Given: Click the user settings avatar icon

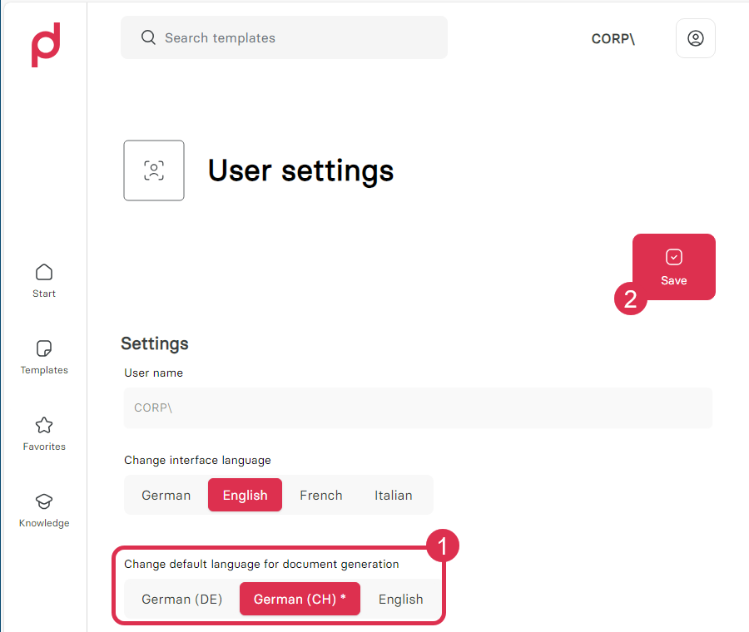Looking at the screenshot, I should pos(154,170).
